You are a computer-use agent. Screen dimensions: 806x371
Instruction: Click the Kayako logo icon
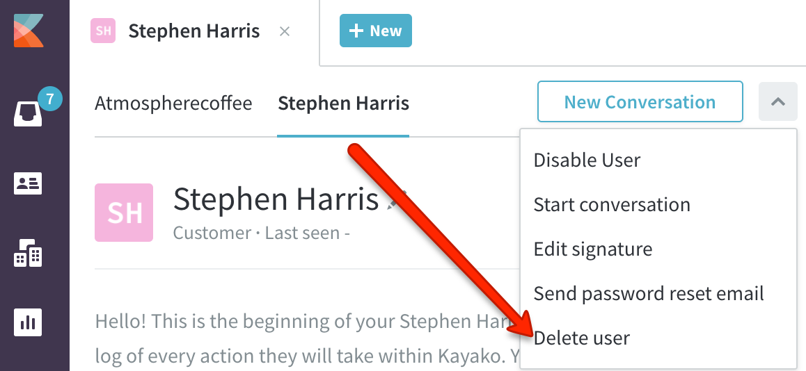click(29, 31)
